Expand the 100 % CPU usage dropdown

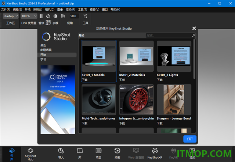[x=29, y=16]
